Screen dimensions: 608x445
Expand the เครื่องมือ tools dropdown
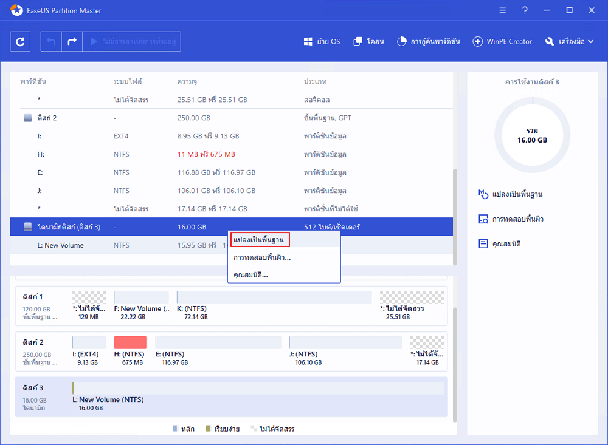[569, 41]
